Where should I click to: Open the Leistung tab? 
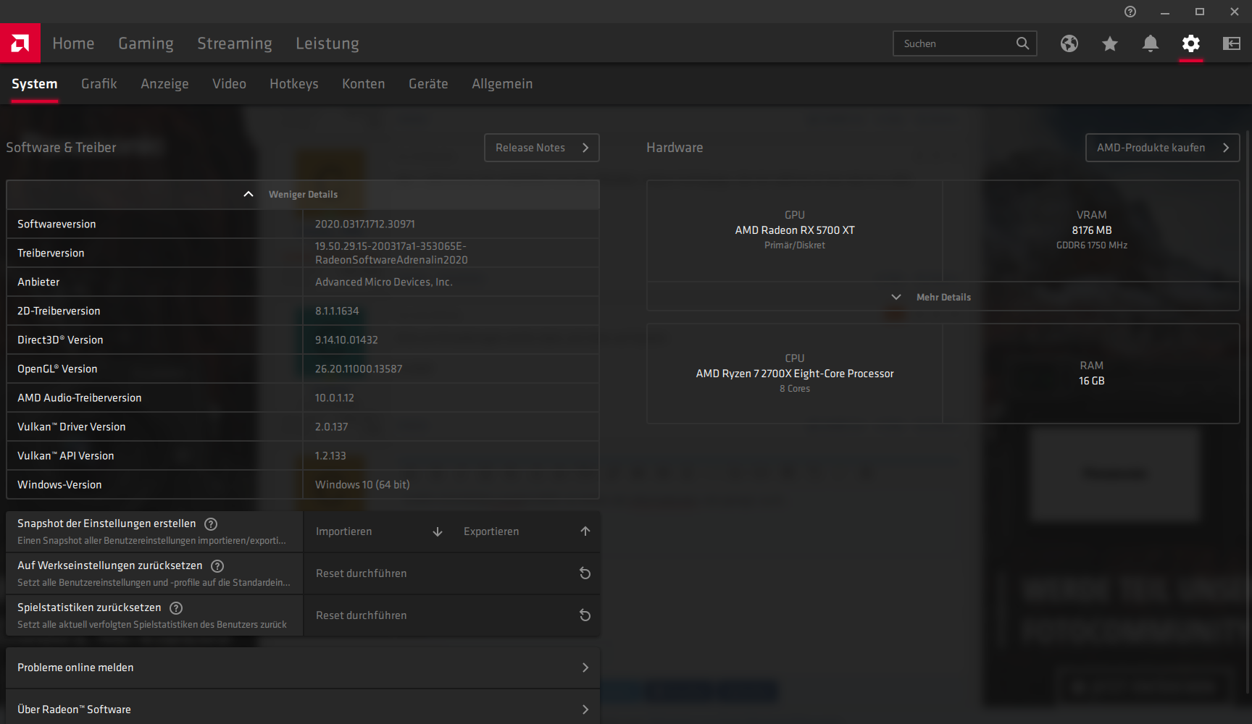click(327, 43)
